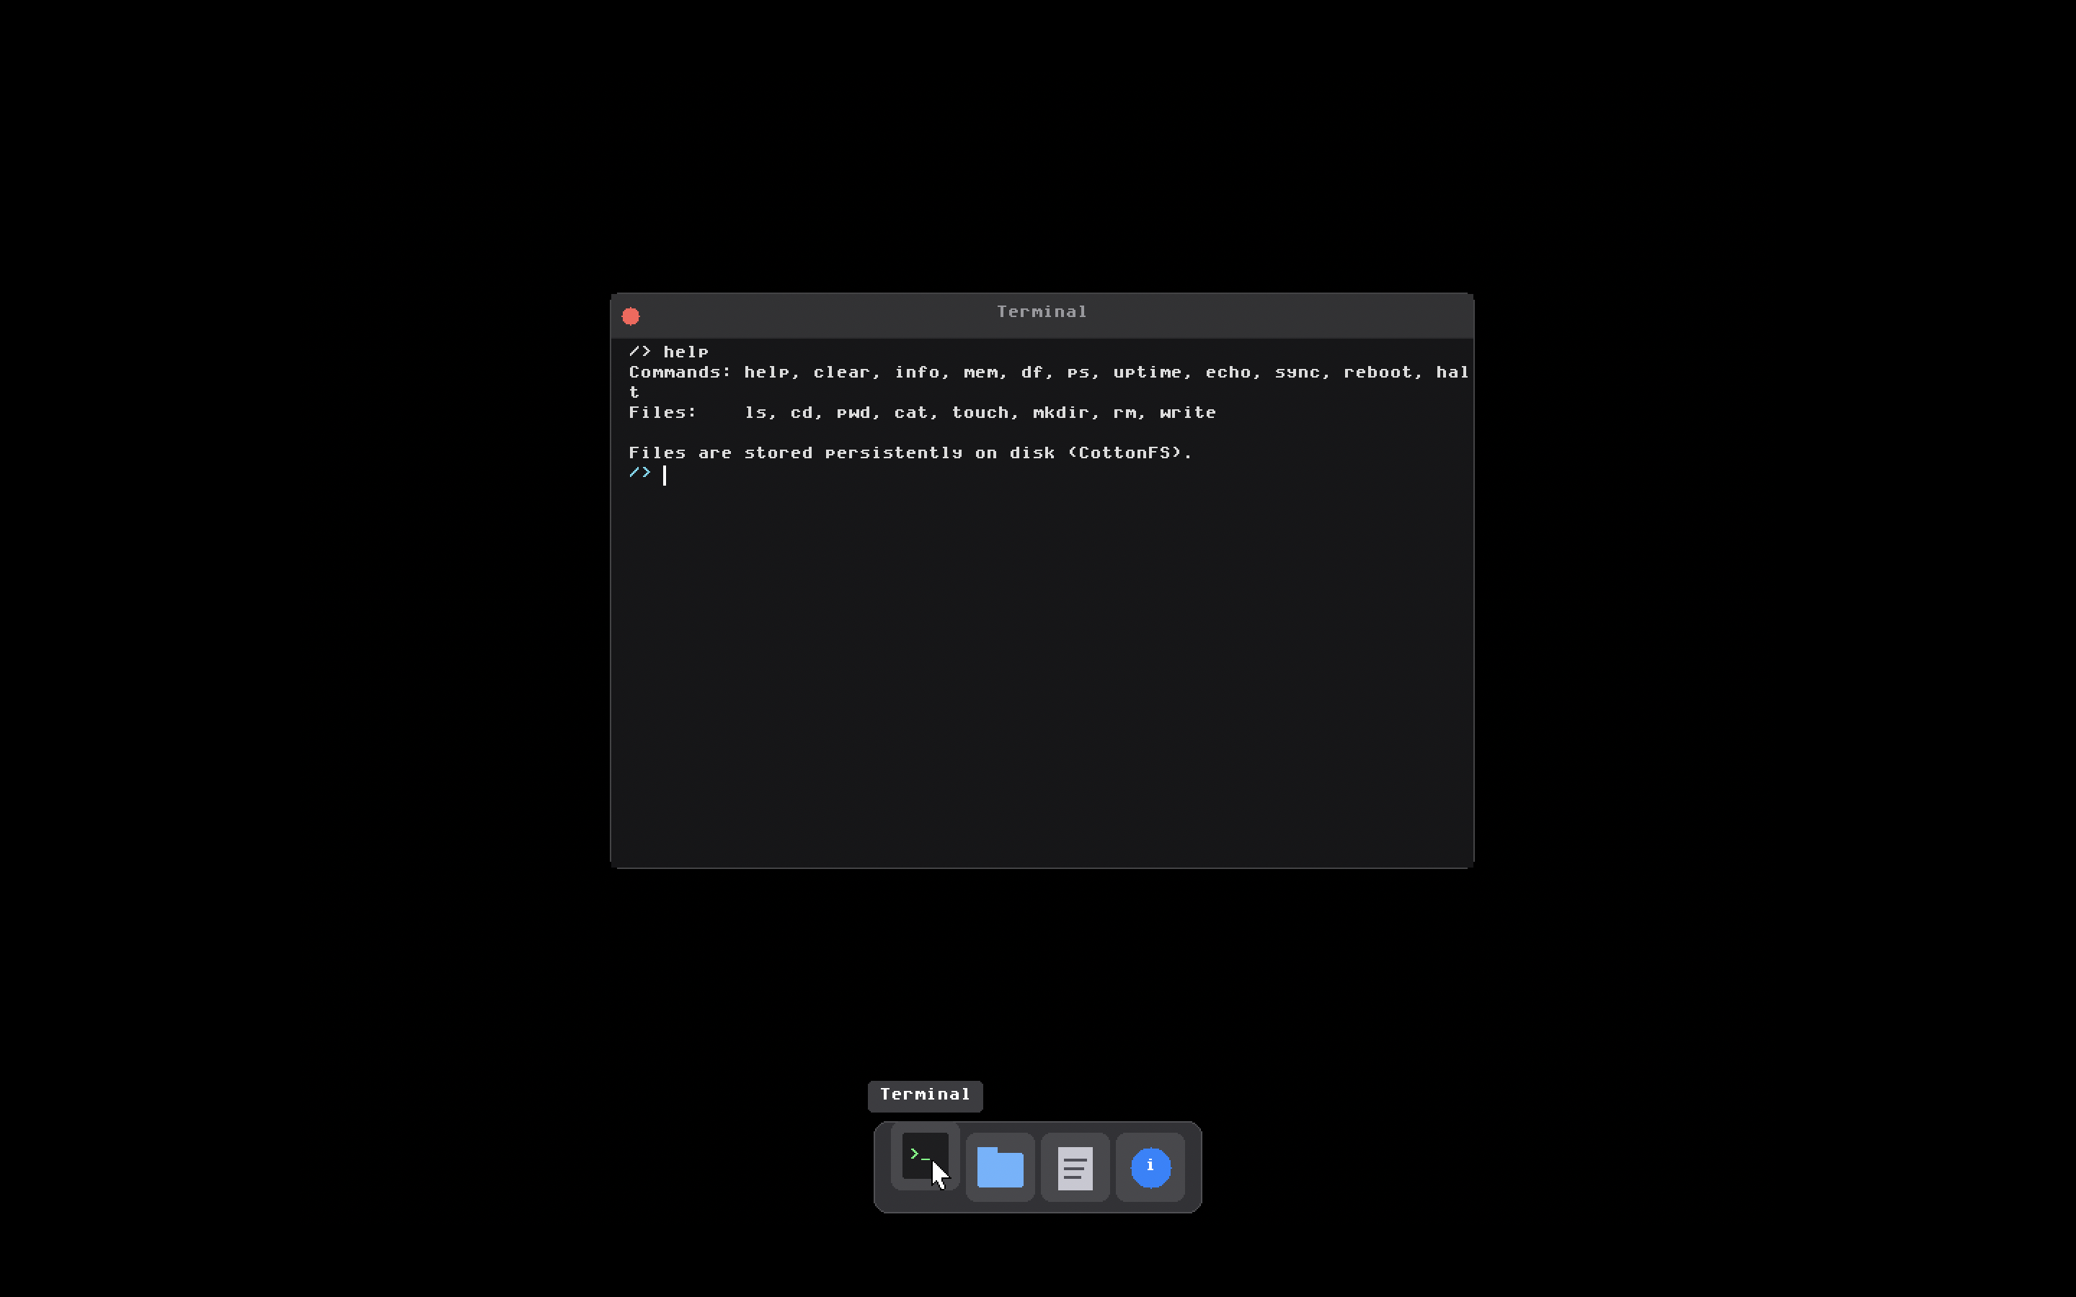
Task: Select the word help in the output
Action: pos(686,351)
